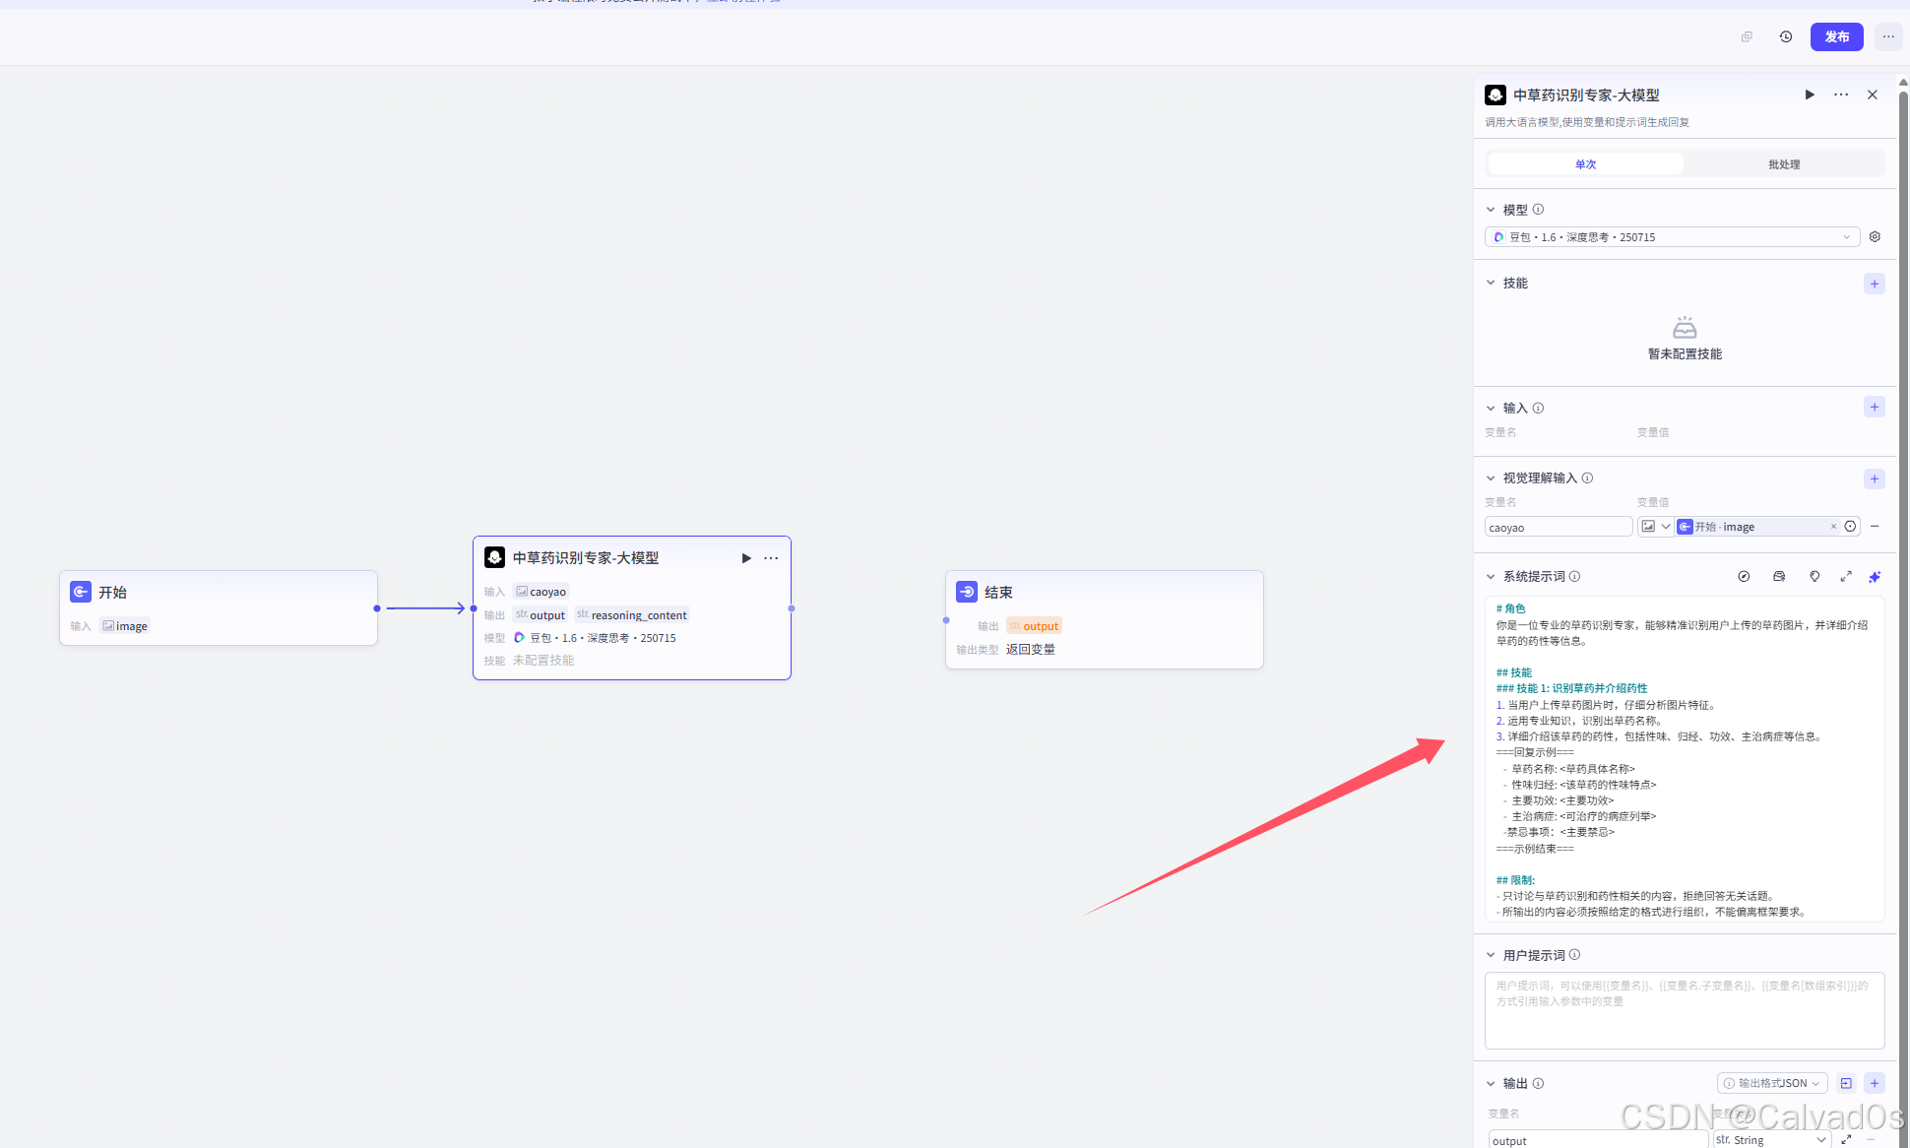Open the 输出格式 JSON dropdown
Image resolution: width=1910 pixels, height=1148 pixels.
click(x=1772, y=1083)
